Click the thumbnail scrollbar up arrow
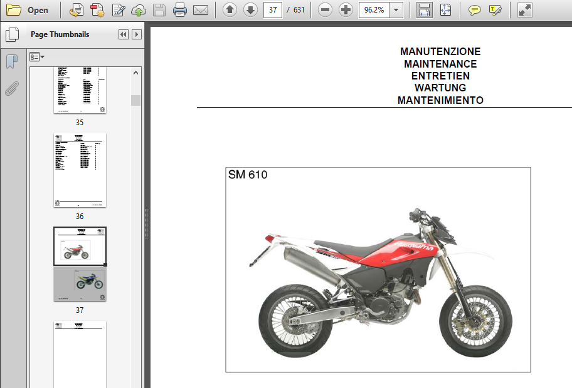572x388 pixels. click(x=135, y=73)
